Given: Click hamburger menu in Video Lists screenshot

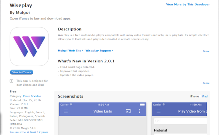Looking at the screenshot, I should point(66,111).
